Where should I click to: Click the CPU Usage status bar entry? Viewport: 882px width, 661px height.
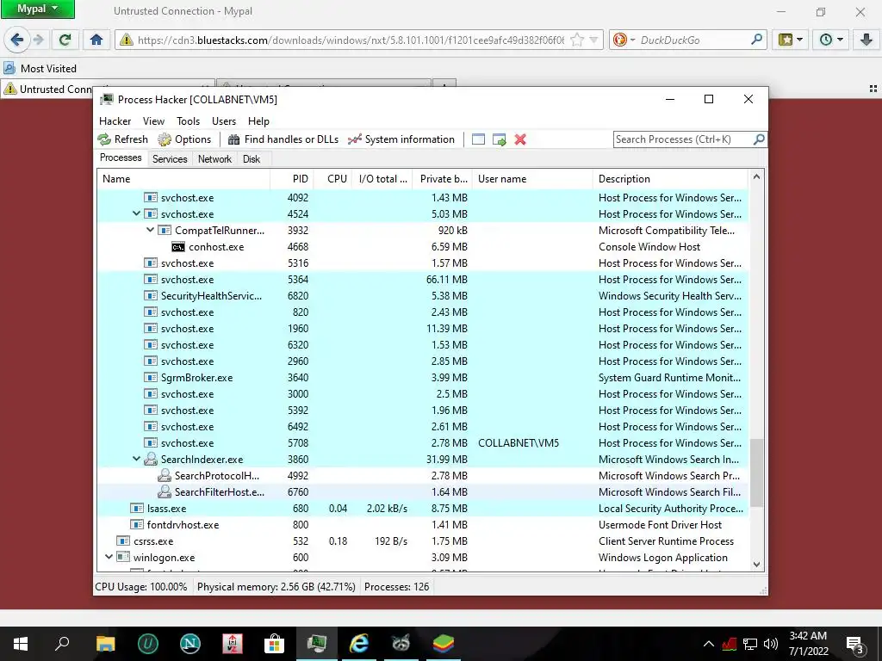point(141,587)
